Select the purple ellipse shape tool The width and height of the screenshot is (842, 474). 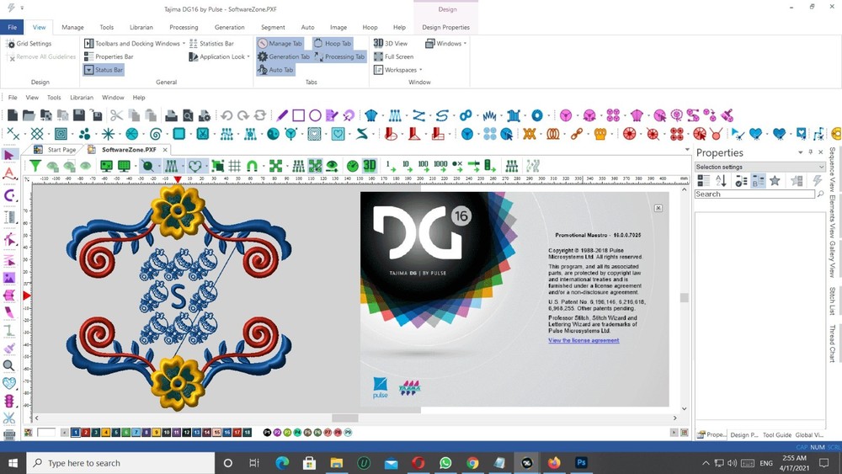coord(315,115)
